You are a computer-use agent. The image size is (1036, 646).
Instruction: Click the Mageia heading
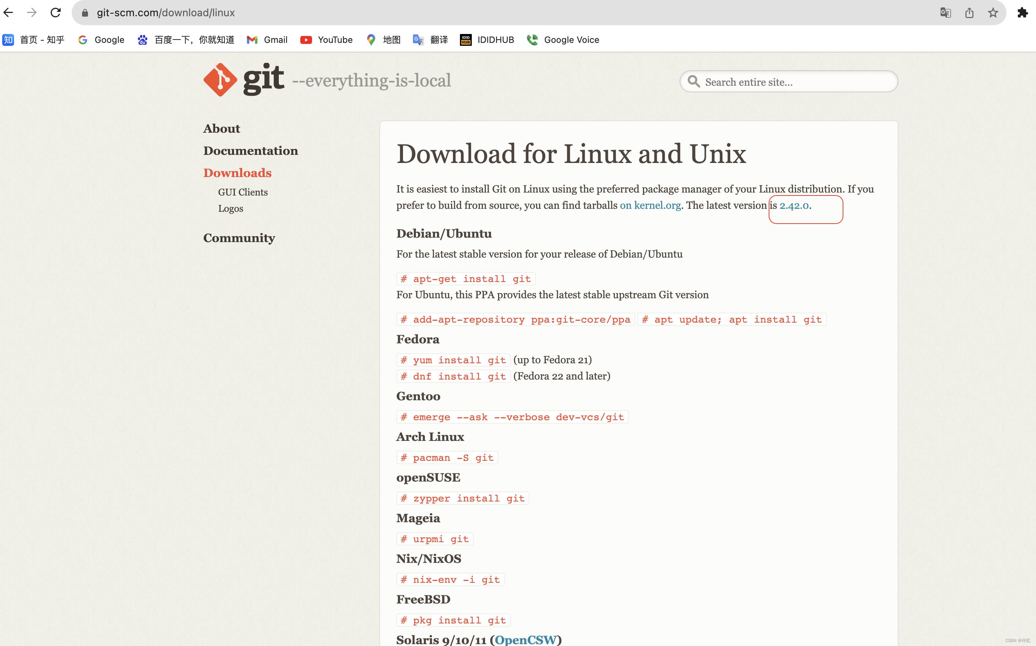click(418, 518)
